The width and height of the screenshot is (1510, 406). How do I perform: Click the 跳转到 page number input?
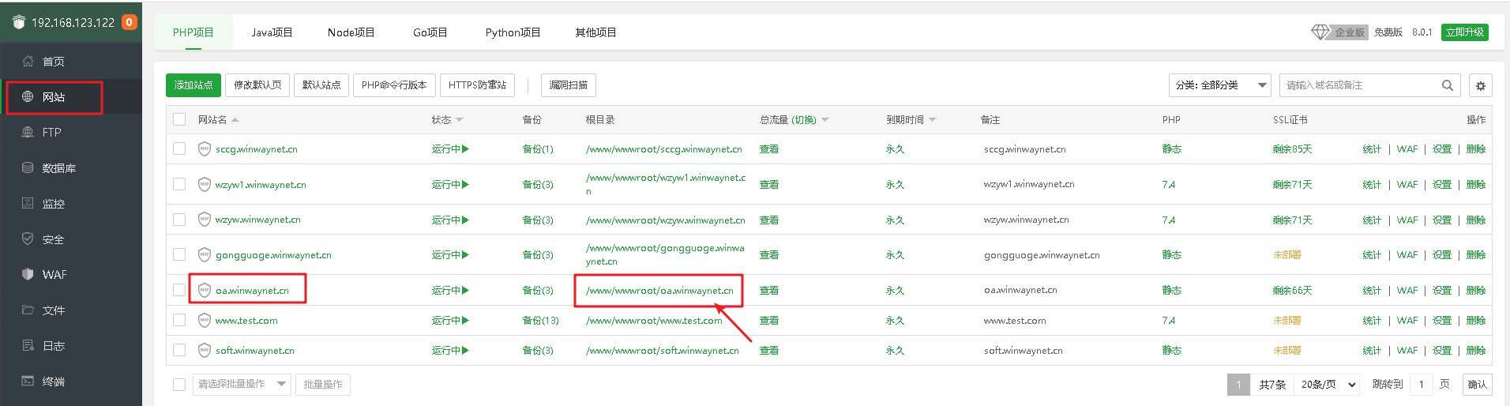tap(1422, 385)
